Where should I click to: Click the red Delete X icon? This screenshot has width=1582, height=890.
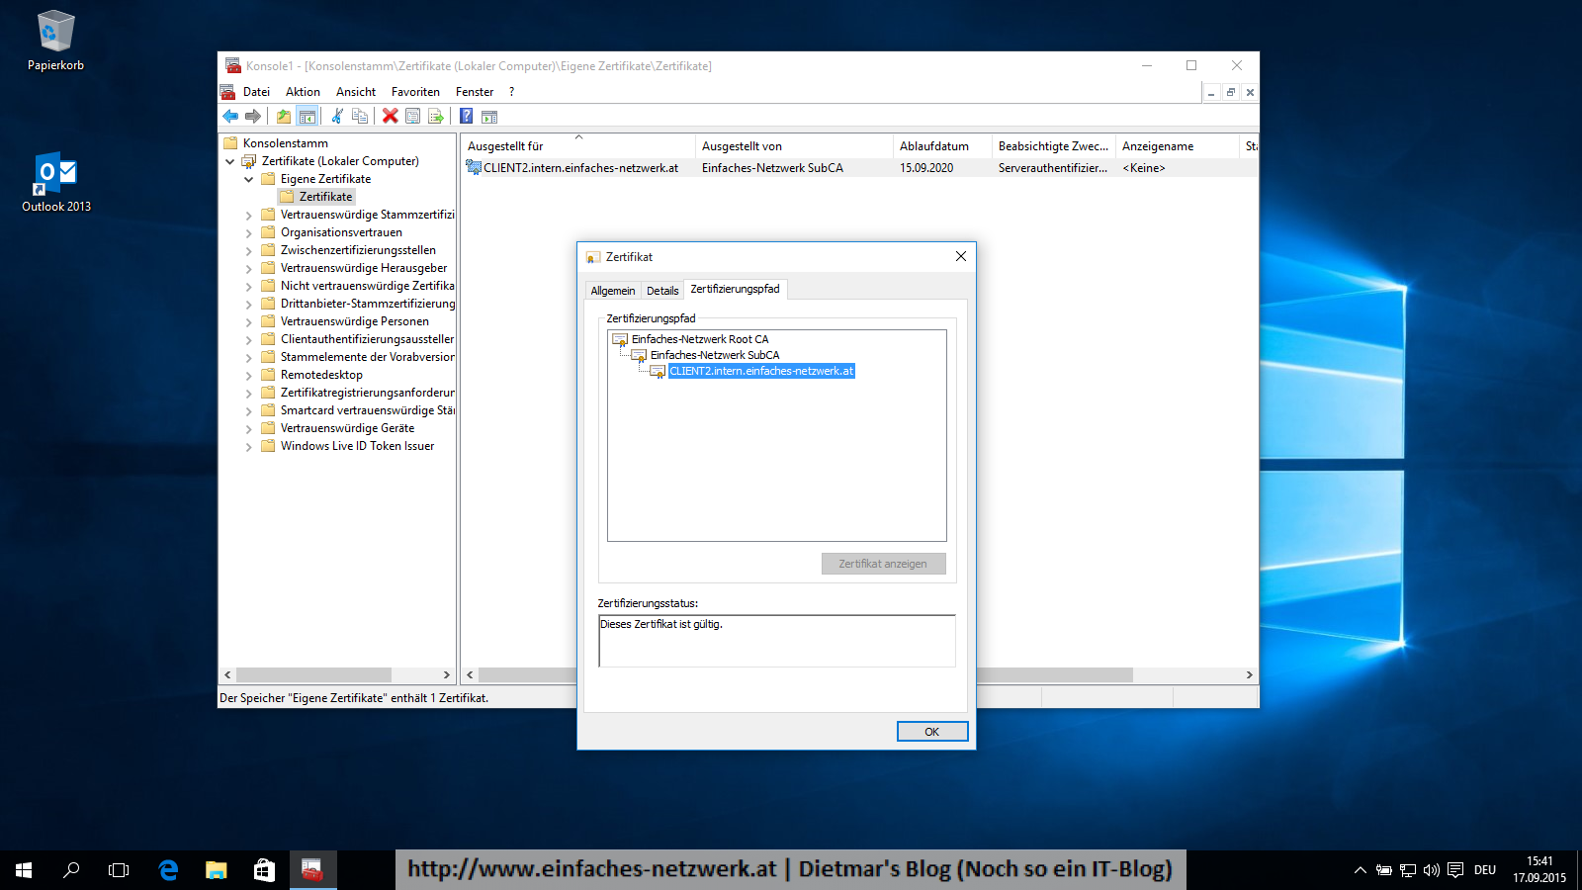[x=391, y=117]
